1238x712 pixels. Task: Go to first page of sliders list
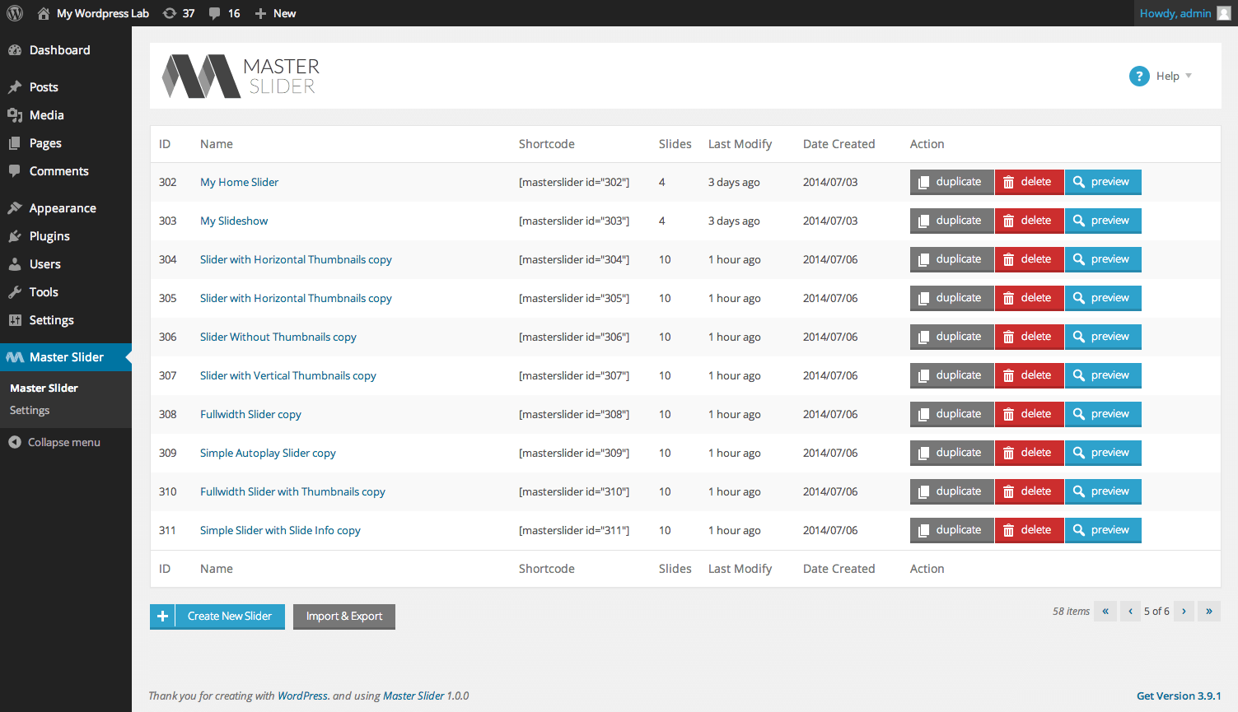(1105, 611)
